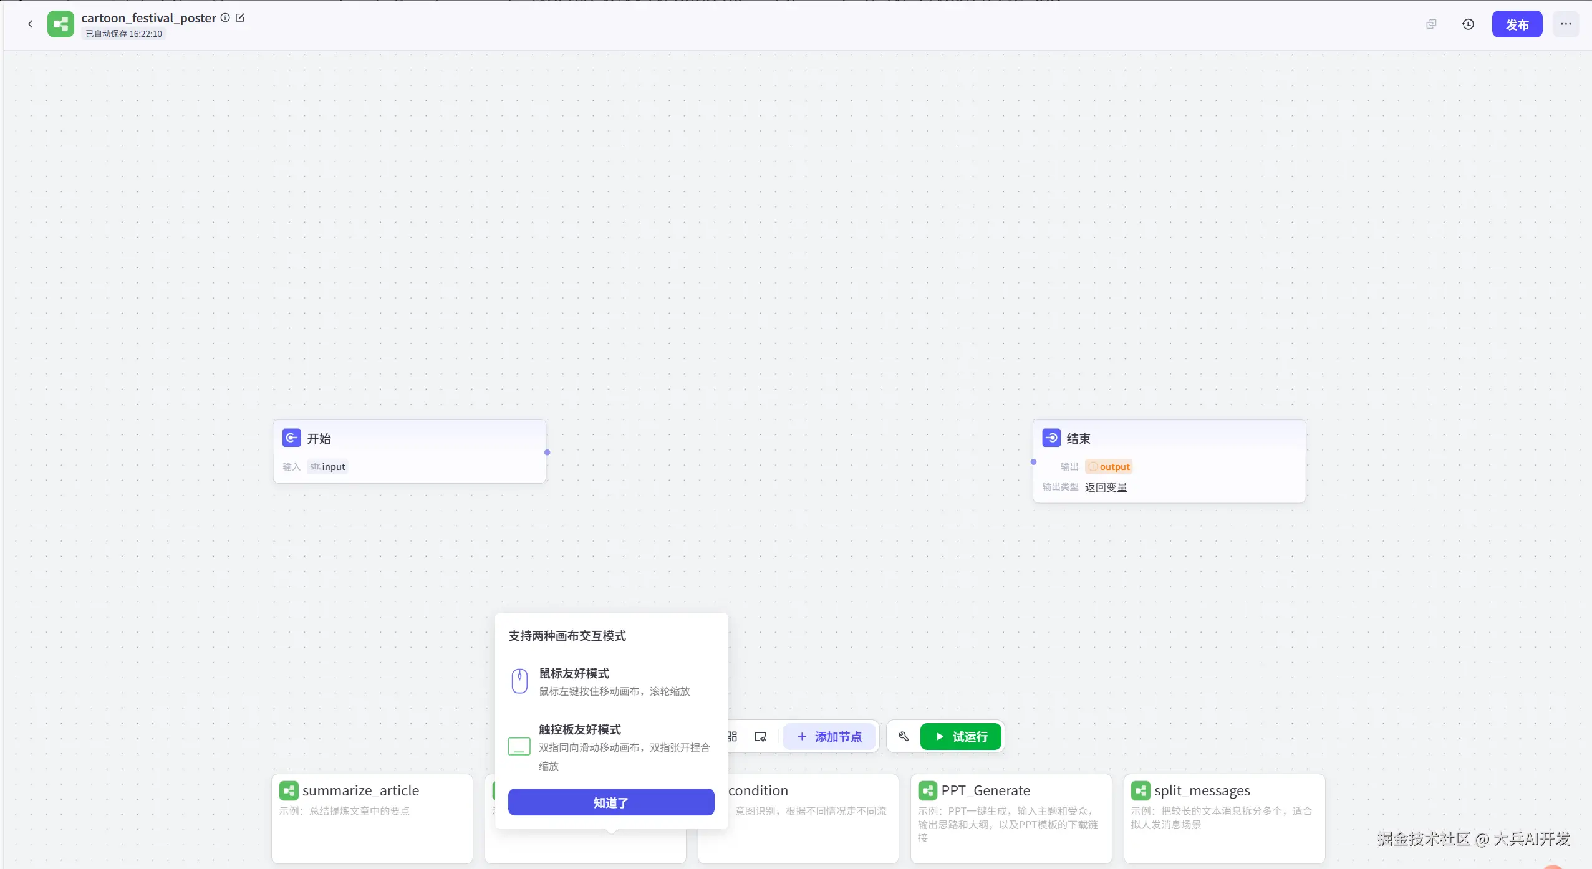Screen dimensions: 1592x869
Task: Click the info icon next to workflow name
Action: point(225,18)
